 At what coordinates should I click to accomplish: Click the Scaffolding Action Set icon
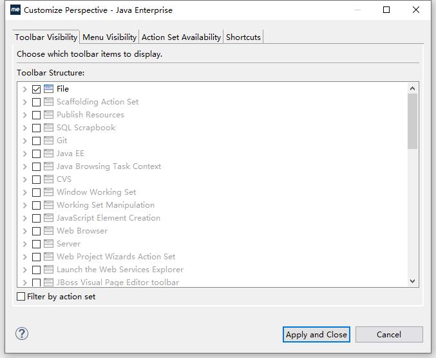(x=48, y=102)
